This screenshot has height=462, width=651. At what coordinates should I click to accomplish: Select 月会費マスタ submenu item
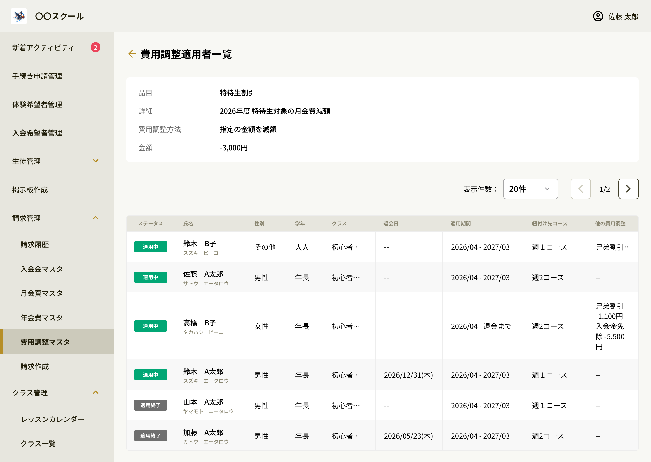pos(42,293)
